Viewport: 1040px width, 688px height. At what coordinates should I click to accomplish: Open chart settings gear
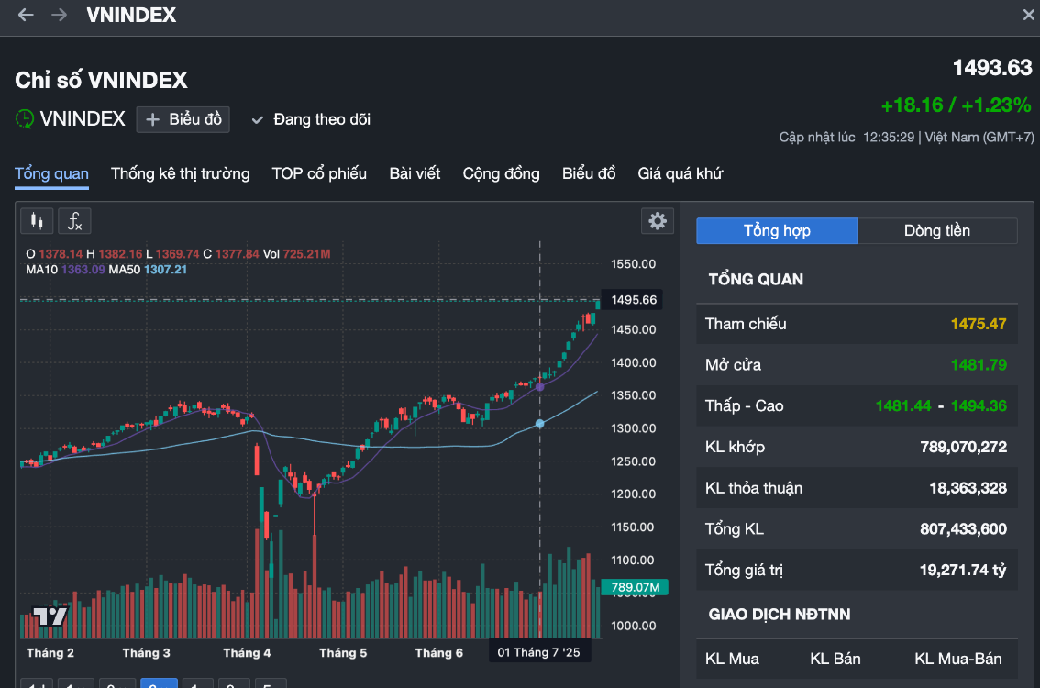click(657, 221)
